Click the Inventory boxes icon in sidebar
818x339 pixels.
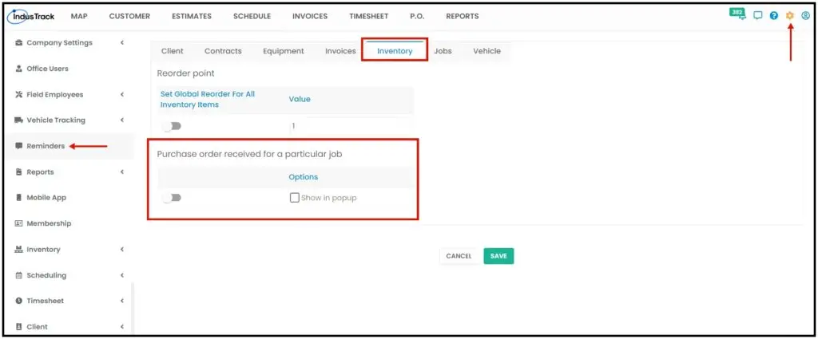[x=19, y=249]
